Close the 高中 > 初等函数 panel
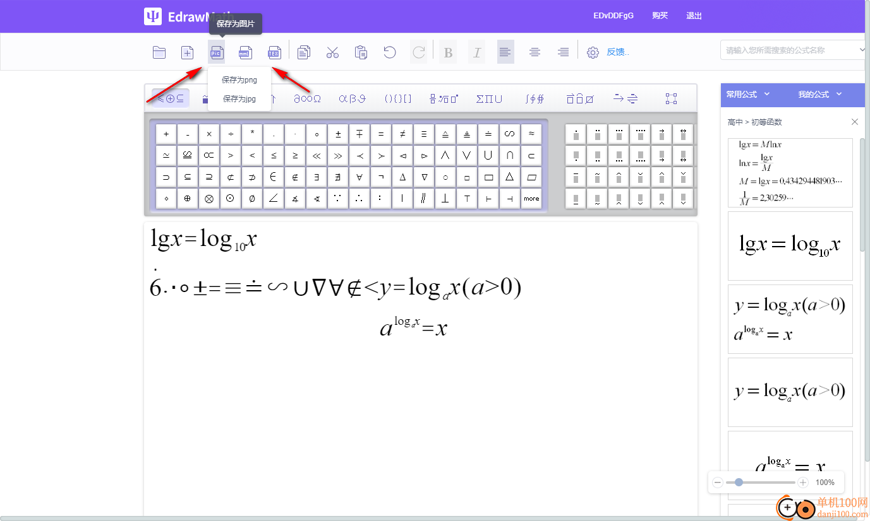The image size is (870, 521). tap(855, 122)
